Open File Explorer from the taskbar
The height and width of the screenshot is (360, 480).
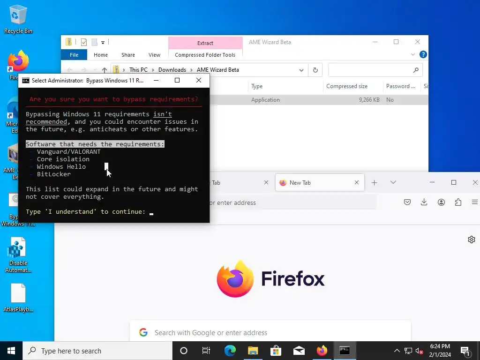coord(253,351)
